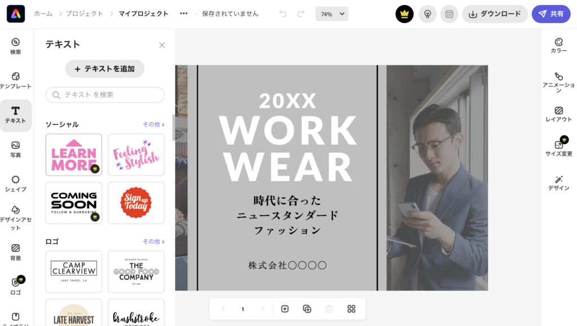Click ホーム breadcrumb

(x=43, y=14)
